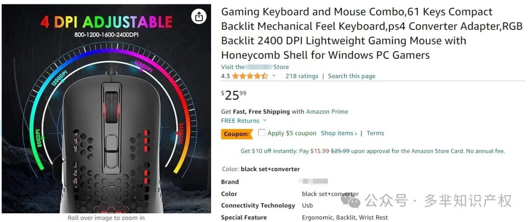
Task: Expand the FREE Returns dropdown arrow
Action: tap(265, 120)
